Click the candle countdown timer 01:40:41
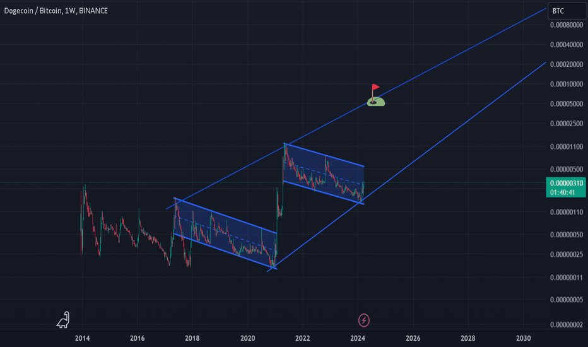The image size is (588, 347). [563, 192]
